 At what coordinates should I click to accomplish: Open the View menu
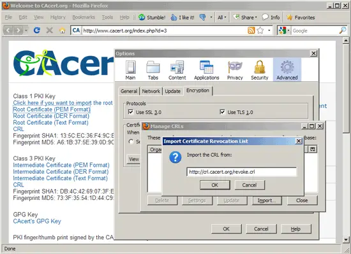point(38,17)
